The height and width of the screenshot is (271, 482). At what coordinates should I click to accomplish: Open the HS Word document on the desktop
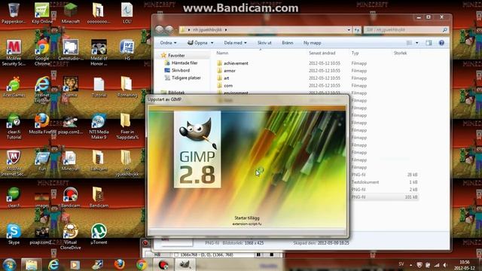pyautogui.click(x=127, y=50)
